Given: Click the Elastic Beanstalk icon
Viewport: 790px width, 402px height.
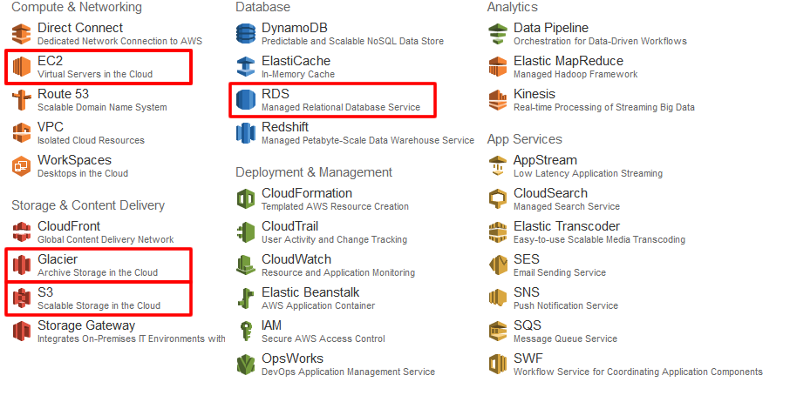Looking at the screenshot, I should (x=246, y=298).
